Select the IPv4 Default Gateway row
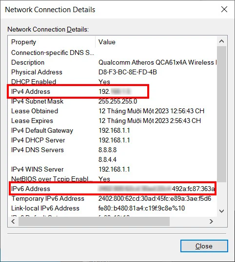235x262 pixels. tap(113, 130)
